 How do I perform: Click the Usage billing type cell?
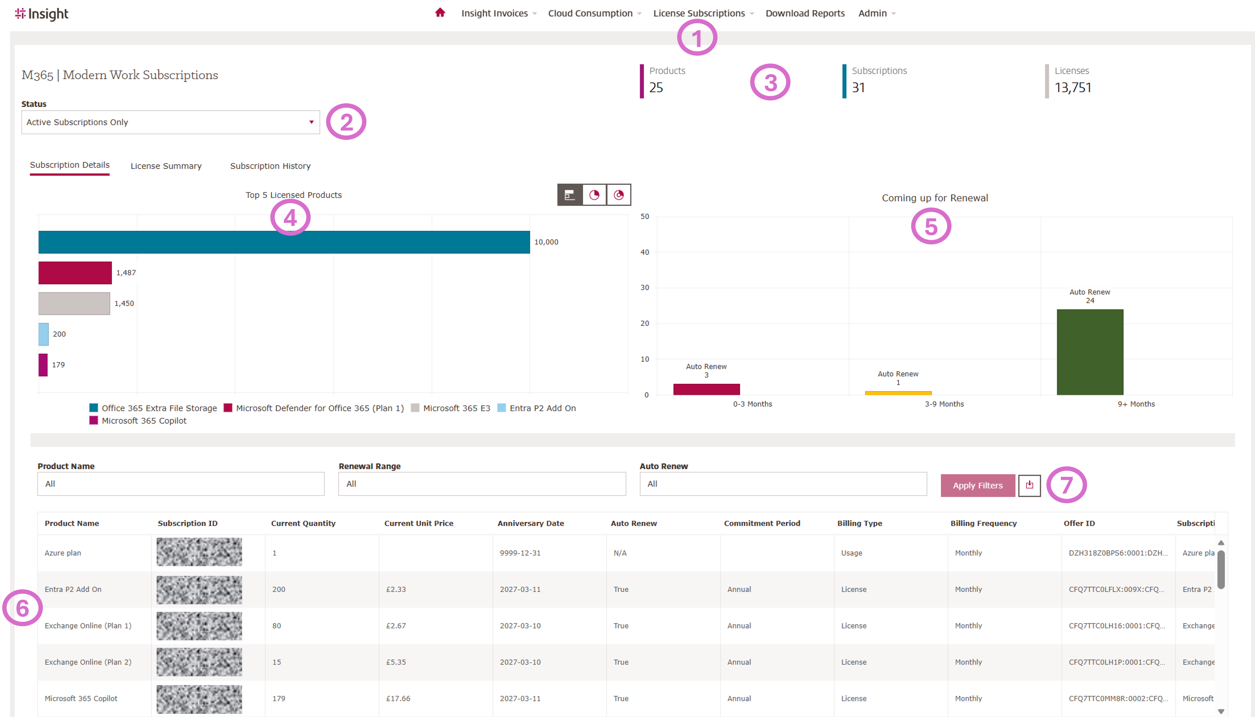tap(891, 553)
